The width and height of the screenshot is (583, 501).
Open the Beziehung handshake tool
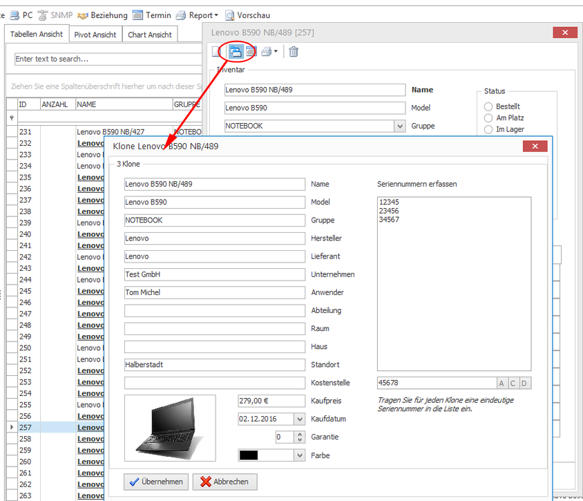103,15
